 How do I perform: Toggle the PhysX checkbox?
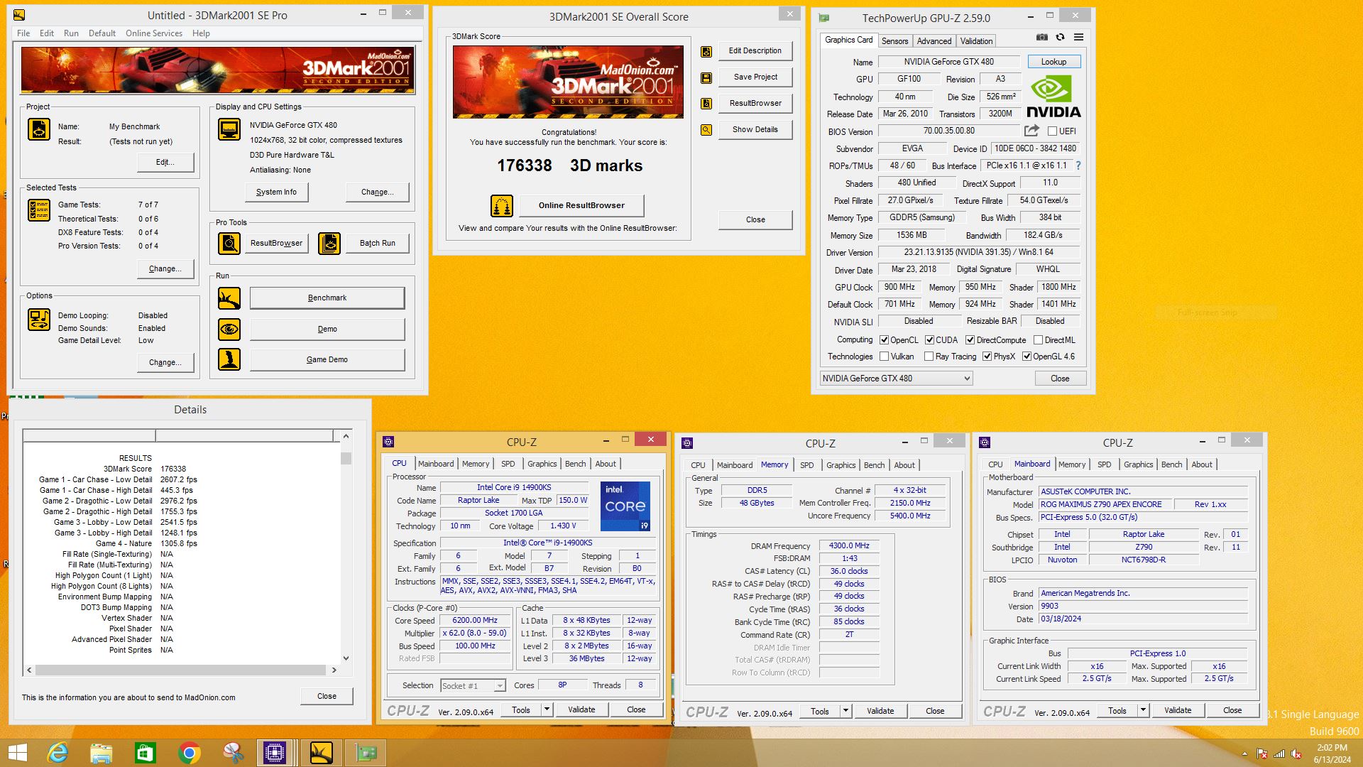pos(987,357)
